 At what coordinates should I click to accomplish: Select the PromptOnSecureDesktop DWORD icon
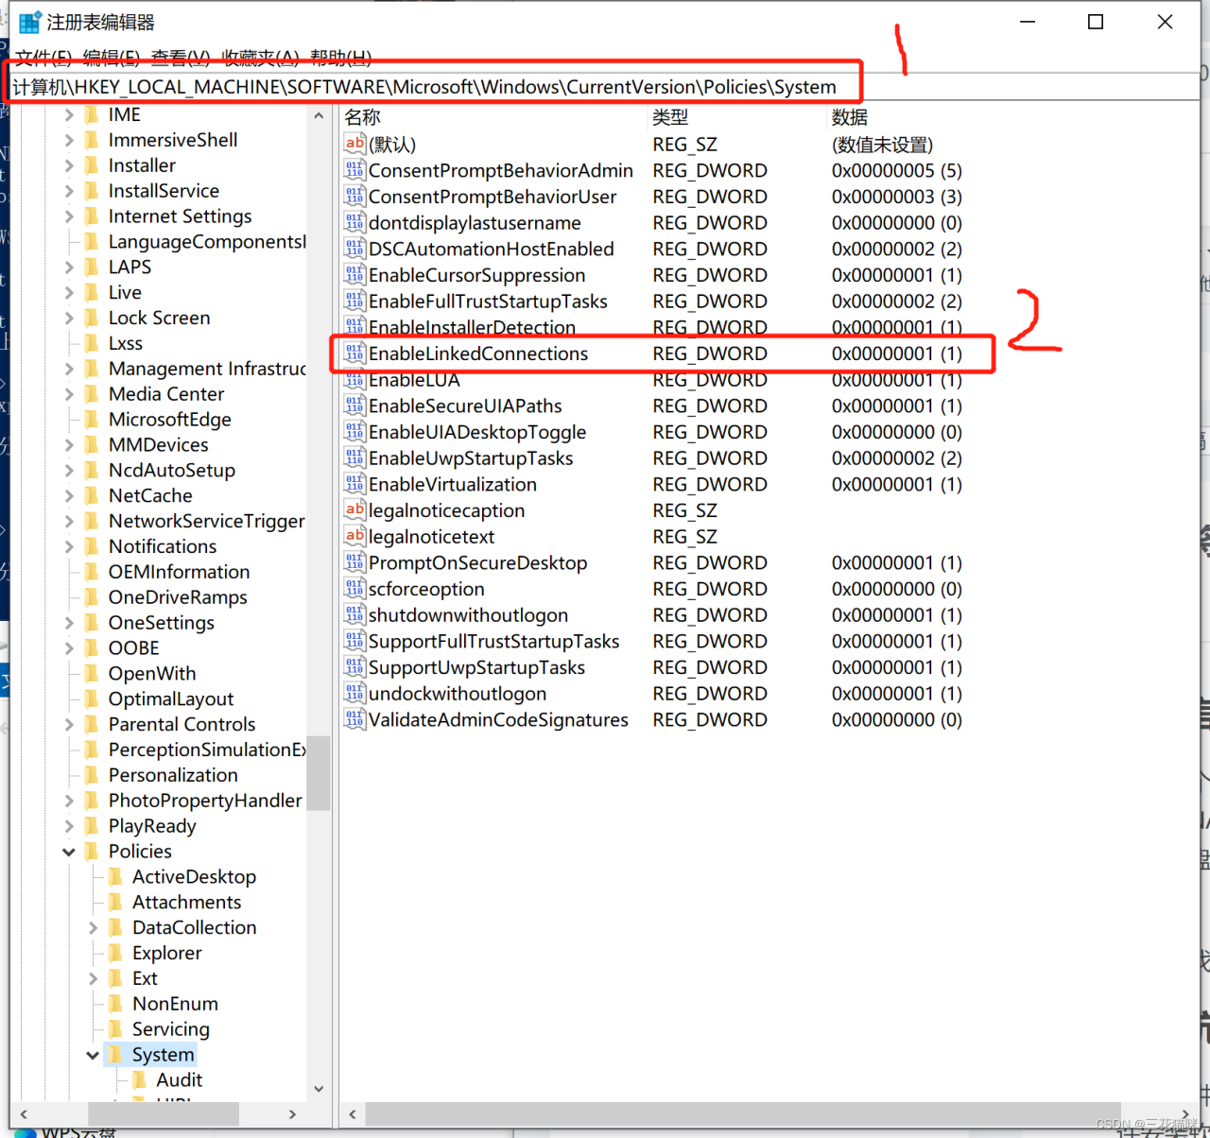(354, 562)
